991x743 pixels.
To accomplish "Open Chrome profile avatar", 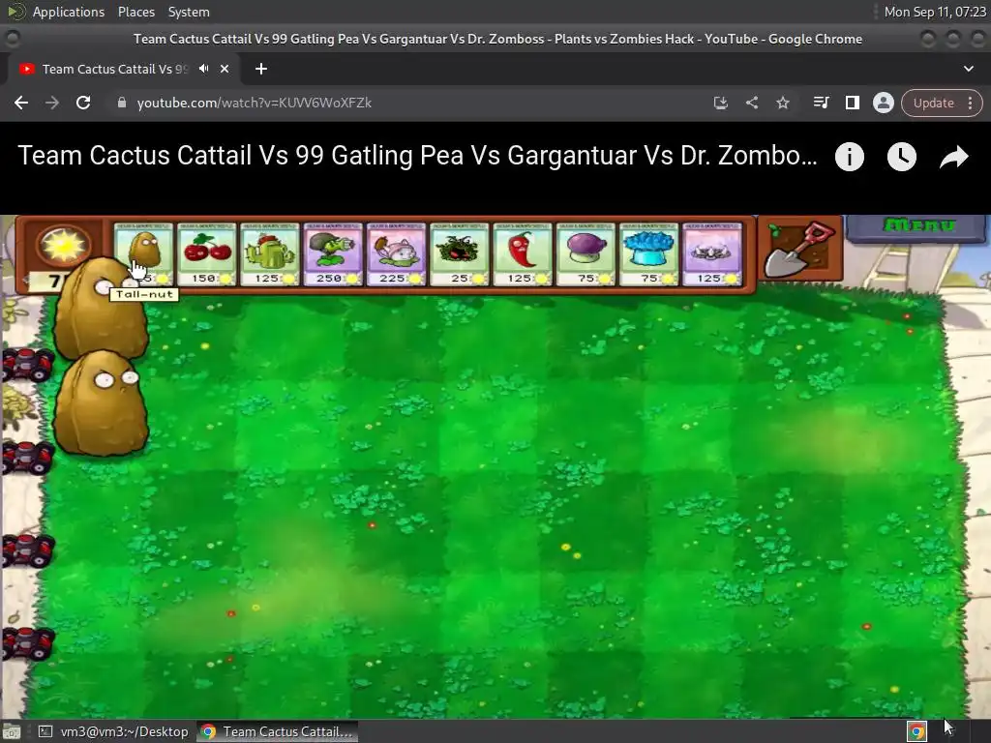I will pyautogui.click(x=883, y=103).
